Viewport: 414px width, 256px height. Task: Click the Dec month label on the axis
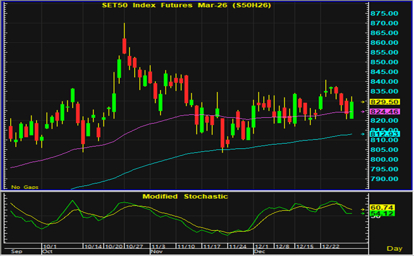[260, 252]
